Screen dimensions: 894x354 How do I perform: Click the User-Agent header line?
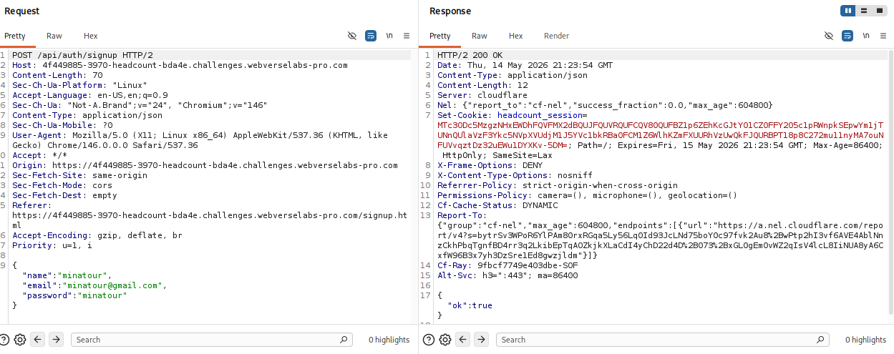point(200,140)
